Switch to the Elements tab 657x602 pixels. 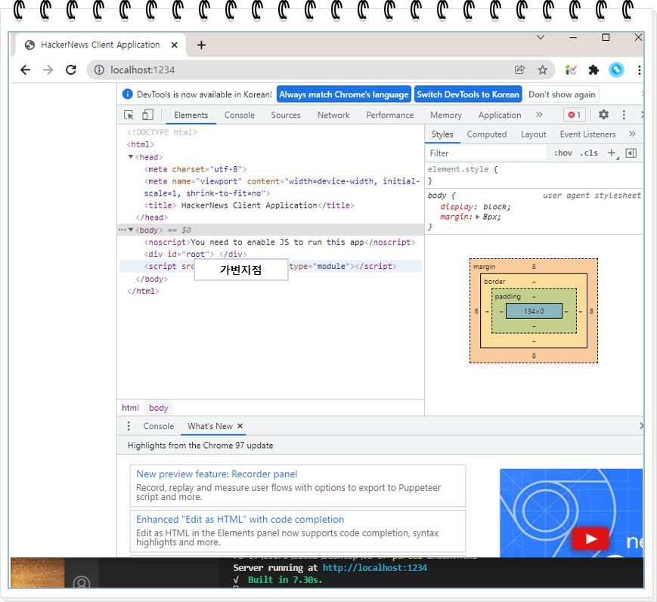pos(191,115)
